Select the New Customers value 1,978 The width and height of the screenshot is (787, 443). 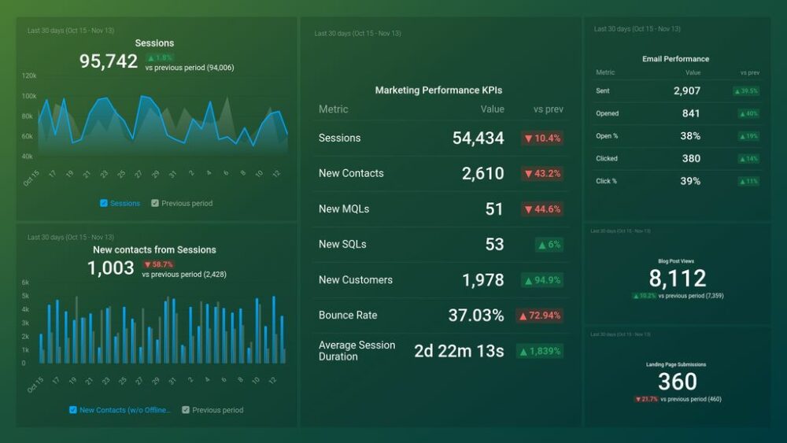[x=483, y=280]
